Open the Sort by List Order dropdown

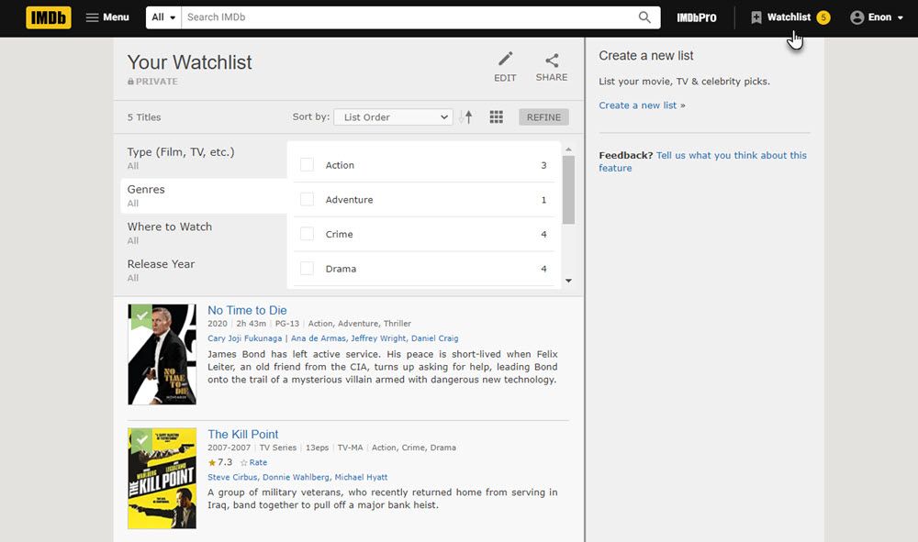[x=394, y=117]
